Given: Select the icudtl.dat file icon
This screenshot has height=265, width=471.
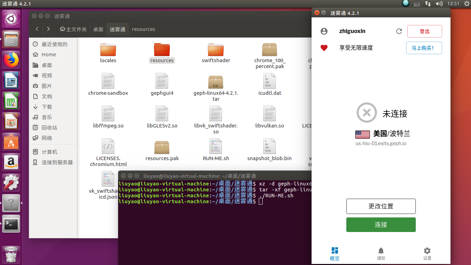Looking at the screenshot, I should pos(270,81).
